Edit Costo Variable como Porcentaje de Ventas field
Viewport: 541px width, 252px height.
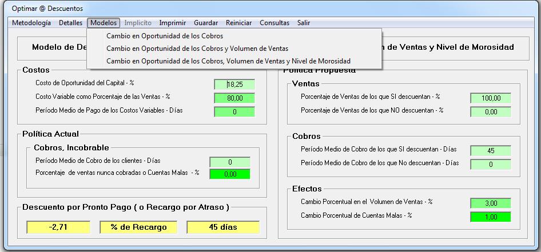click(x=234, y=98)
